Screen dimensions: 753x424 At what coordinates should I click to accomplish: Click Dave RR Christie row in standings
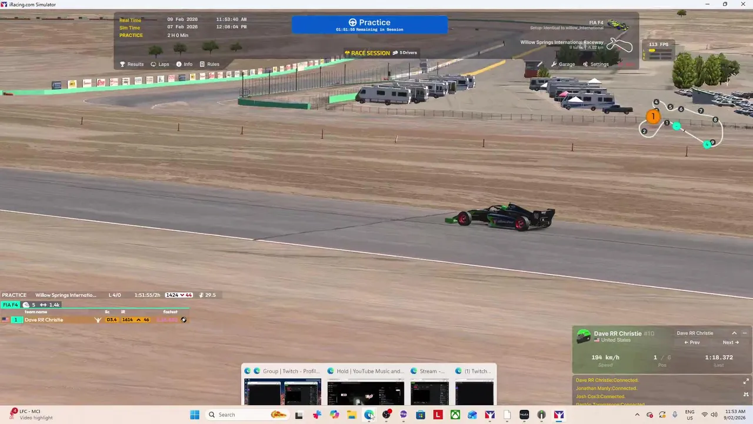click(94, 320)
